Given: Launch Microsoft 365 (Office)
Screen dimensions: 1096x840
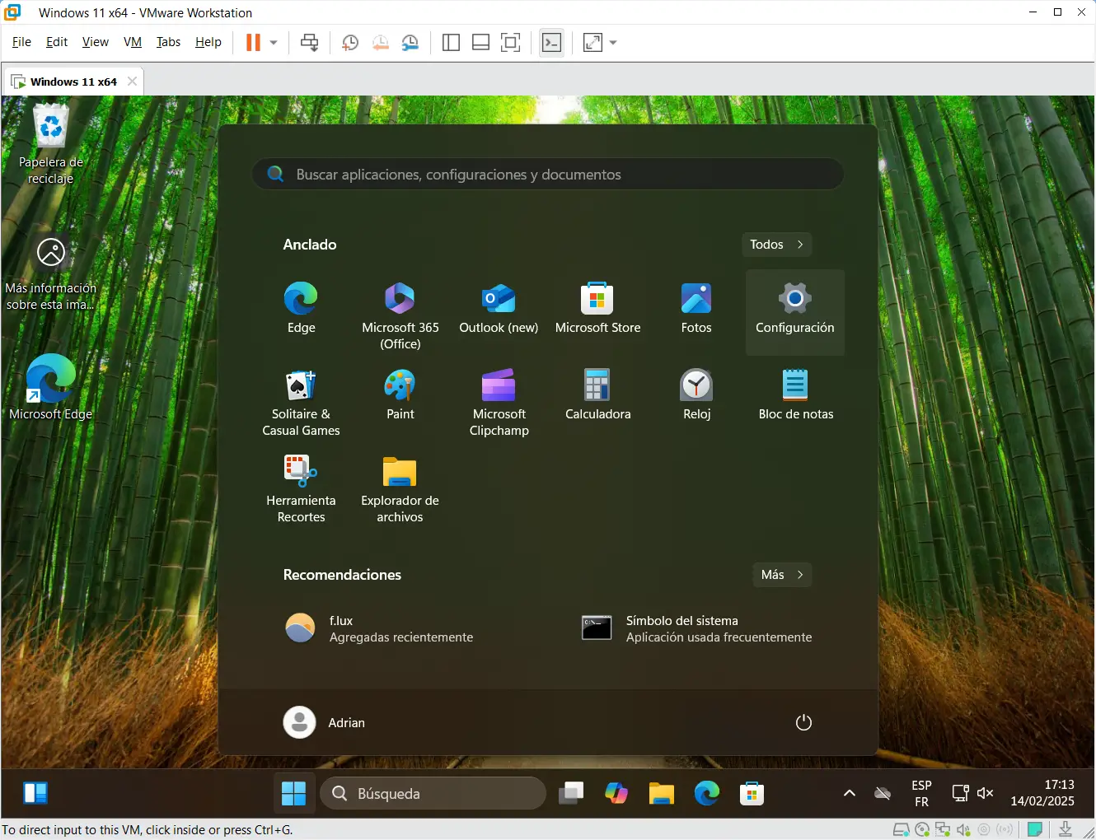Looking at the screenshot, I should tap(400, 315).
